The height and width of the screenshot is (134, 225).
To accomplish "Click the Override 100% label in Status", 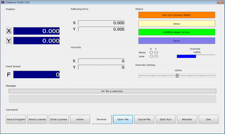I will pos(197,52).
